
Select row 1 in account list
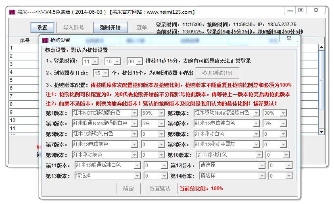pyautogui.click(x=24, y=48)
